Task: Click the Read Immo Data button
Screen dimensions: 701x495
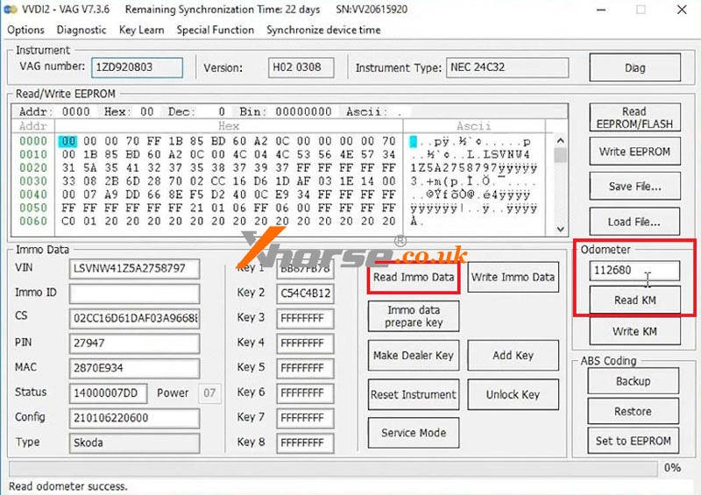Action: pyautogui.click(x=414, y=278)
